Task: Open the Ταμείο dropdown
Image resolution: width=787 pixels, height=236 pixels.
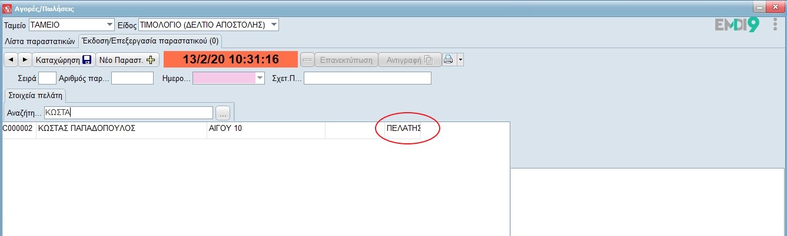Action: [x=109, y=25]
